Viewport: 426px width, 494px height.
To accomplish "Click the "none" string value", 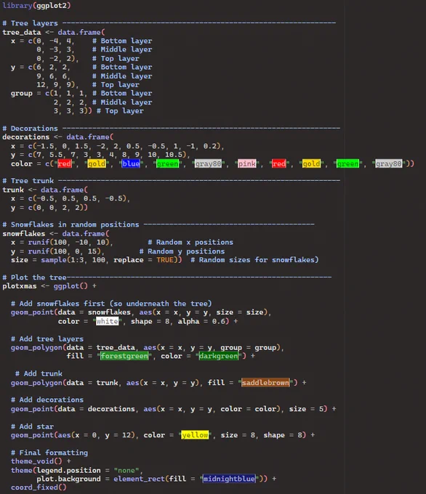I will point(126,470).
